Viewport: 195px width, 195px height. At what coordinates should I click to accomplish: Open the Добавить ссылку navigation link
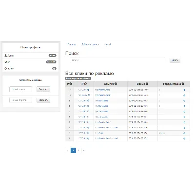[x=90, y=44]
